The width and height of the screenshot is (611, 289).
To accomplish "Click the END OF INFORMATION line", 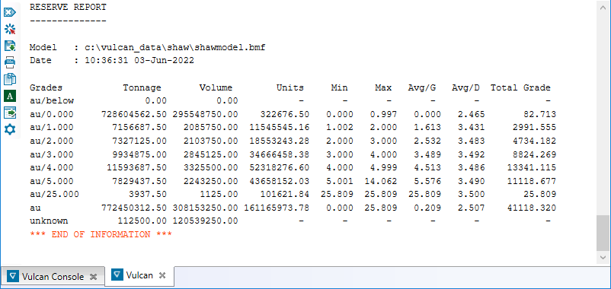I will tap(101, 234).
